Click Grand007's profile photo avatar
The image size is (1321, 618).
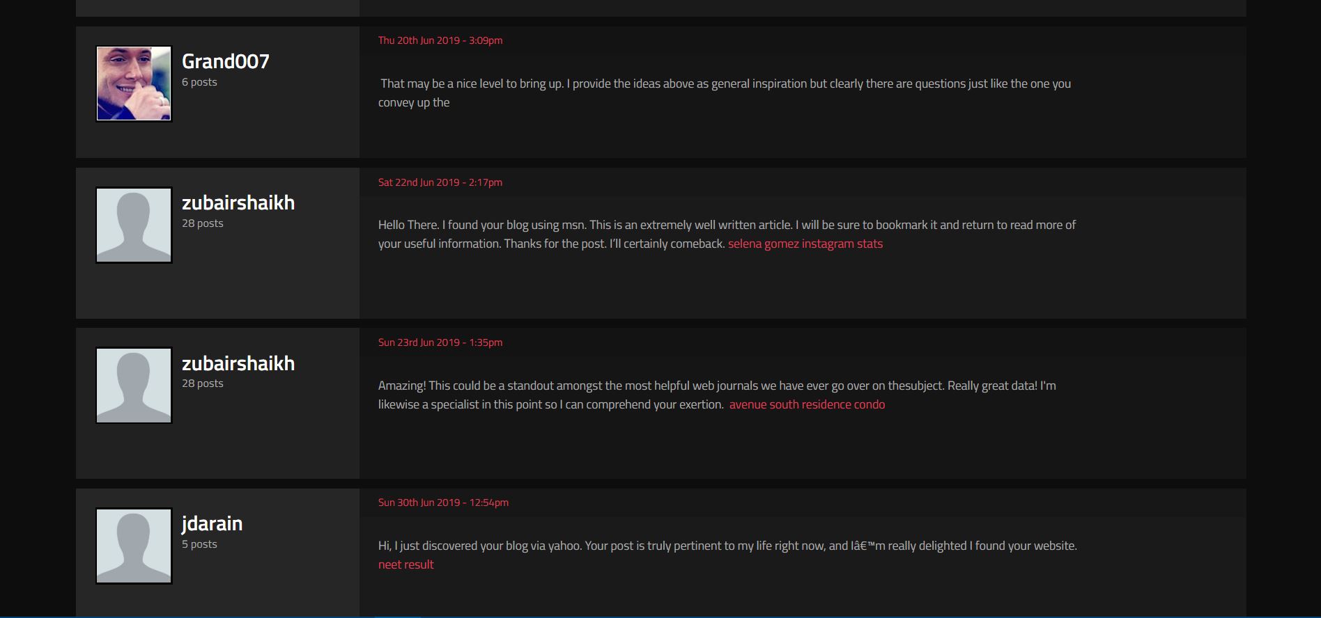[134, 84]
